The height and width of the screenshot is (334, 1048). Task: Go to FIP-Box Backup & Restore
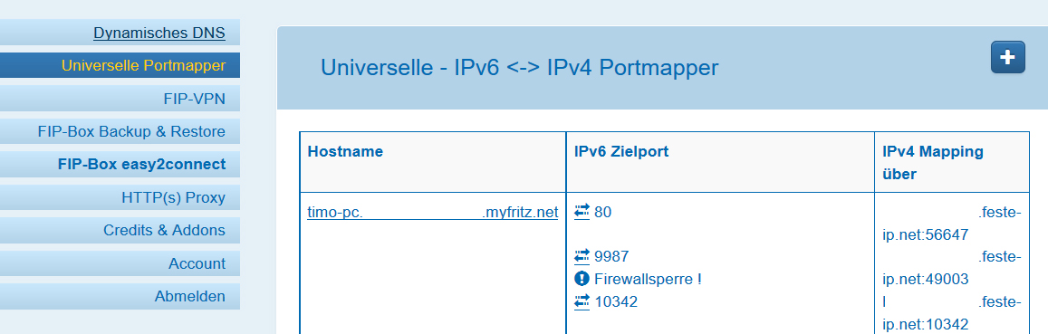[120, 131]
